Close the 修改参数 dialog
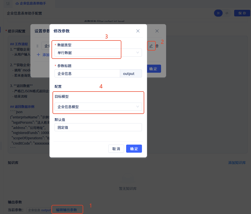251x214 pixels. pos(138,31)
